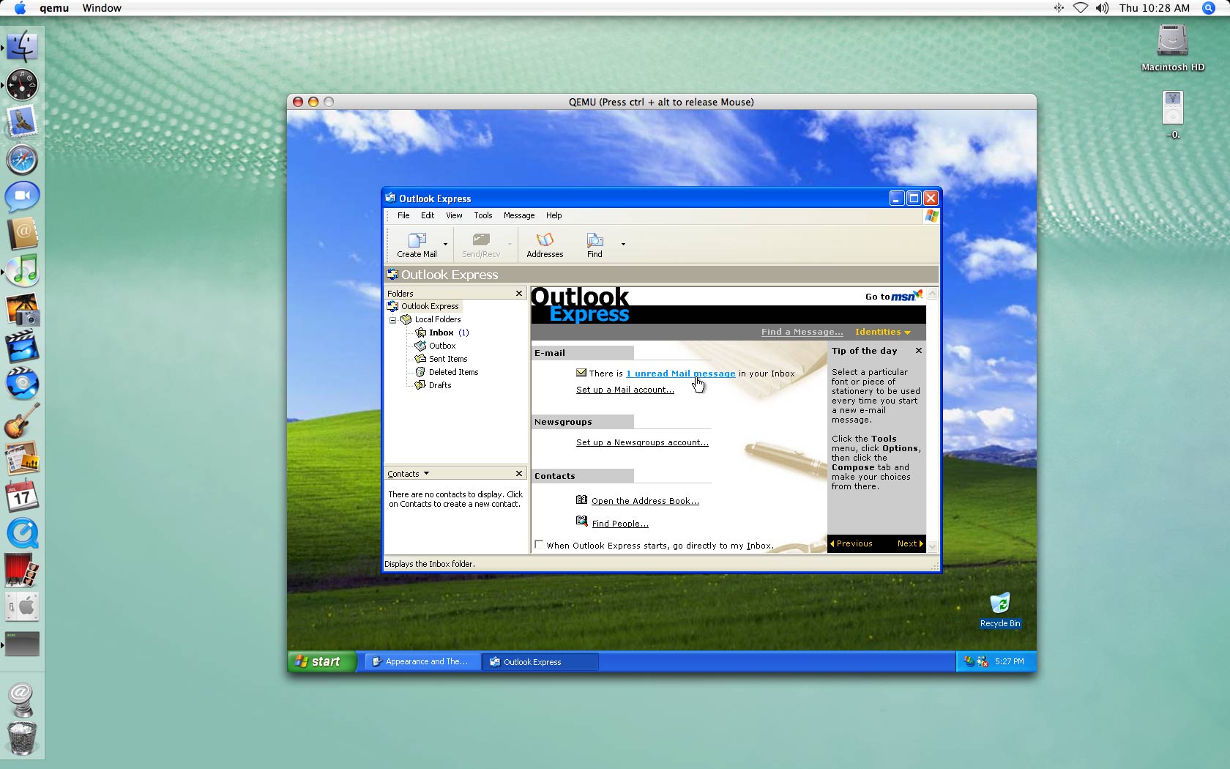Click the Find toolbar icon
The width and height of the screenshot is (1230, 769).
coord(594,241)
